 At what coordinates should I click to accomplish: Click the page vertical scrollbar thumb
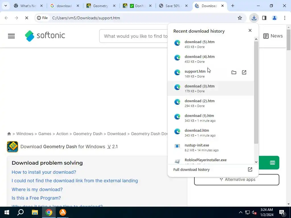point(288,40)
